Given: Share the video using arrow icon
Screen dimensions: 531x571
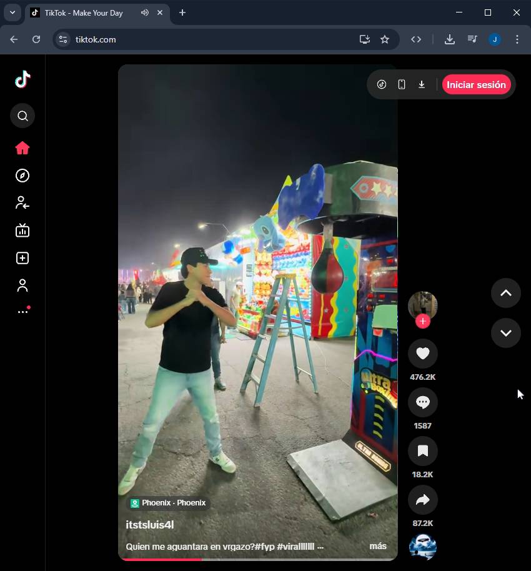Looking at the screenshot, I should click(422, 500).
